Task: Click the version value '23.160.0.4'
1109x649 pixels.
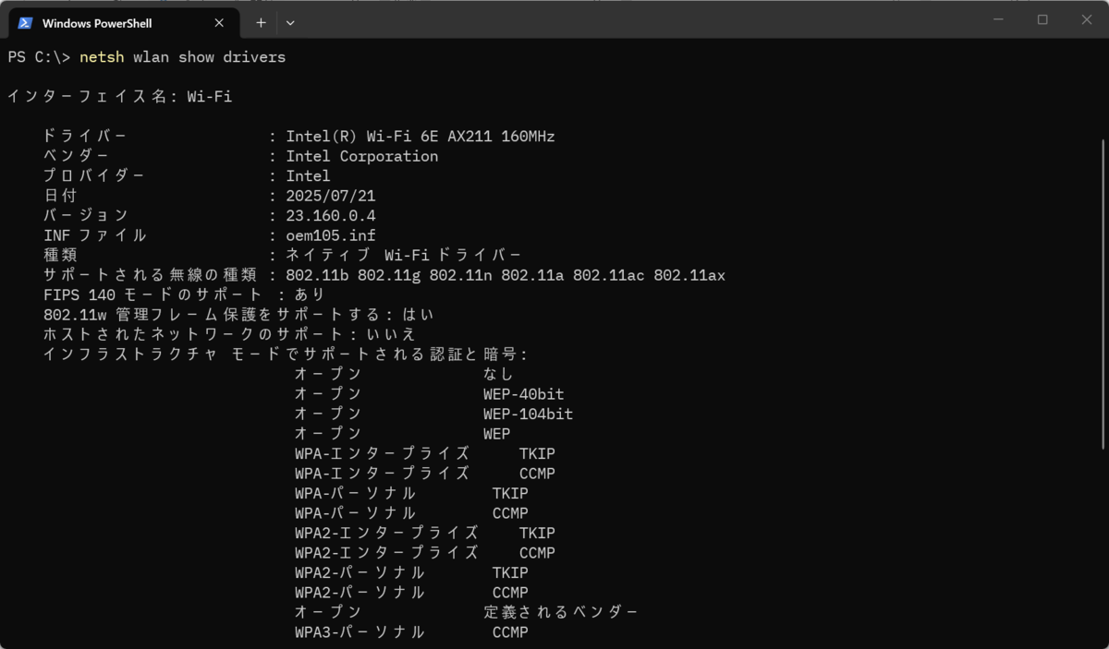Action: (x=331, y=215)
